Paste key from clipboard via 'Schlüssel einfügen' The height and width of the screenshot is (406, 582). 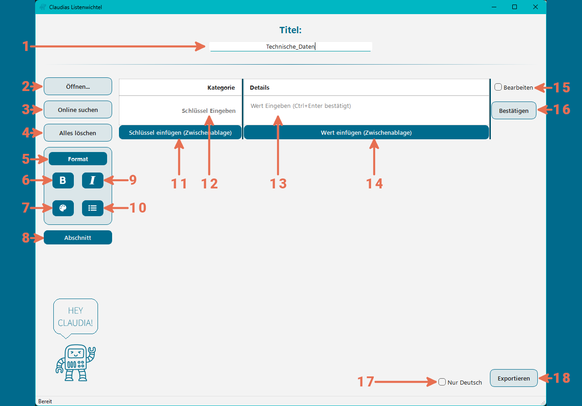click(180, 132)
